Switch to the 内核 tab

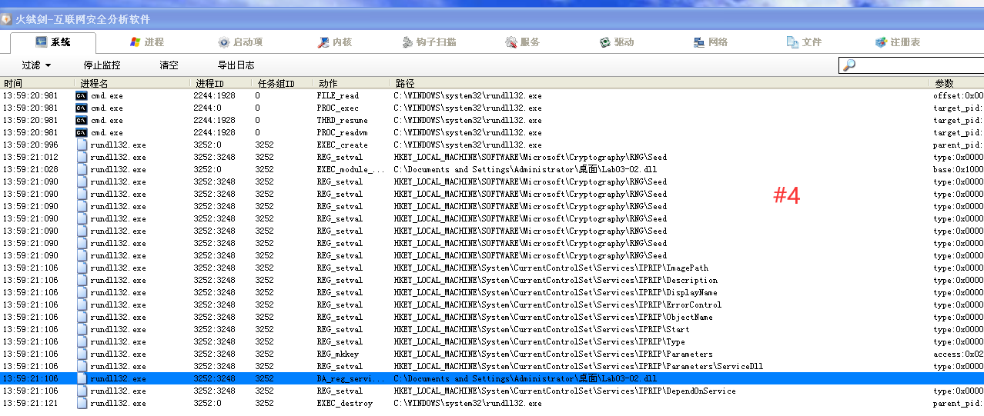[334, 42]
